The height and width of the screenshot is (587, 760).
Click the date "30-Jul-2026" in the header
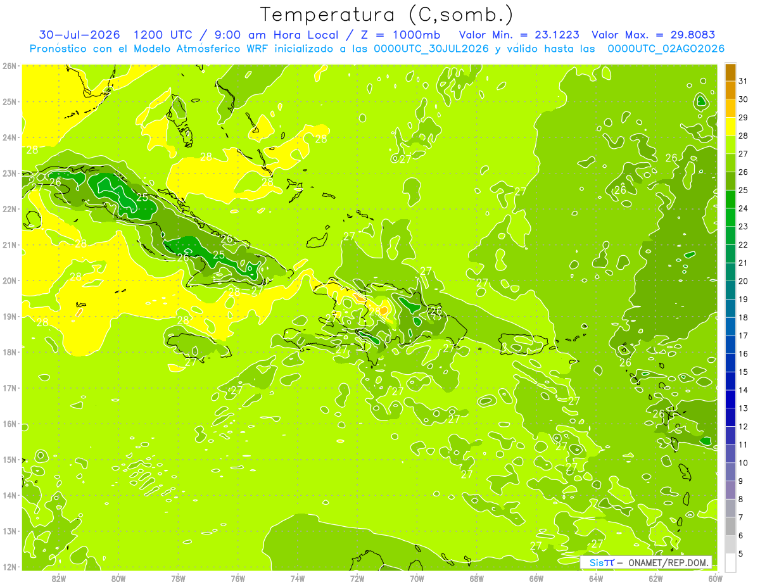[x=79, y=35]
